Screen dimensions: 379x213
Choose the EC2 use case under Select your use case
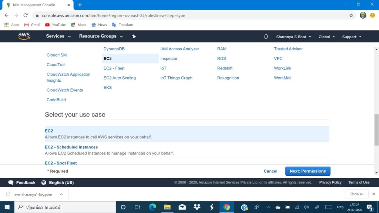click(x=187, y=134)
